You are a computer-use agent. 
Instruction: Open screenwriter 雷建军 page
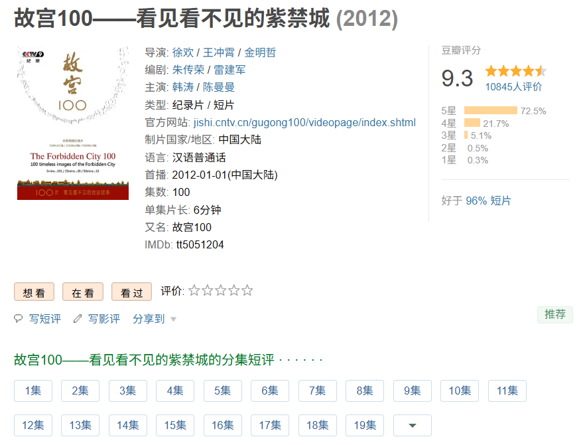[x=229, y=70]
